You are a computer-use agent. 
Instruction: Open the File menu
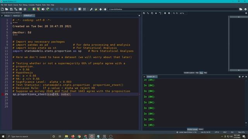(2, 5)
